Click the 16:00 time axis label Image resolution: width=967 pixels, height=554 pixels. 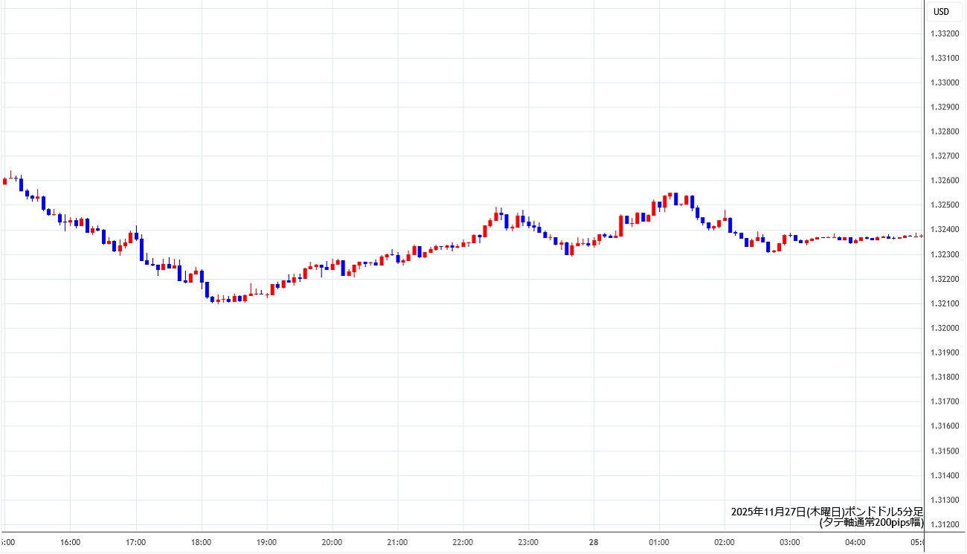point(70,542)
